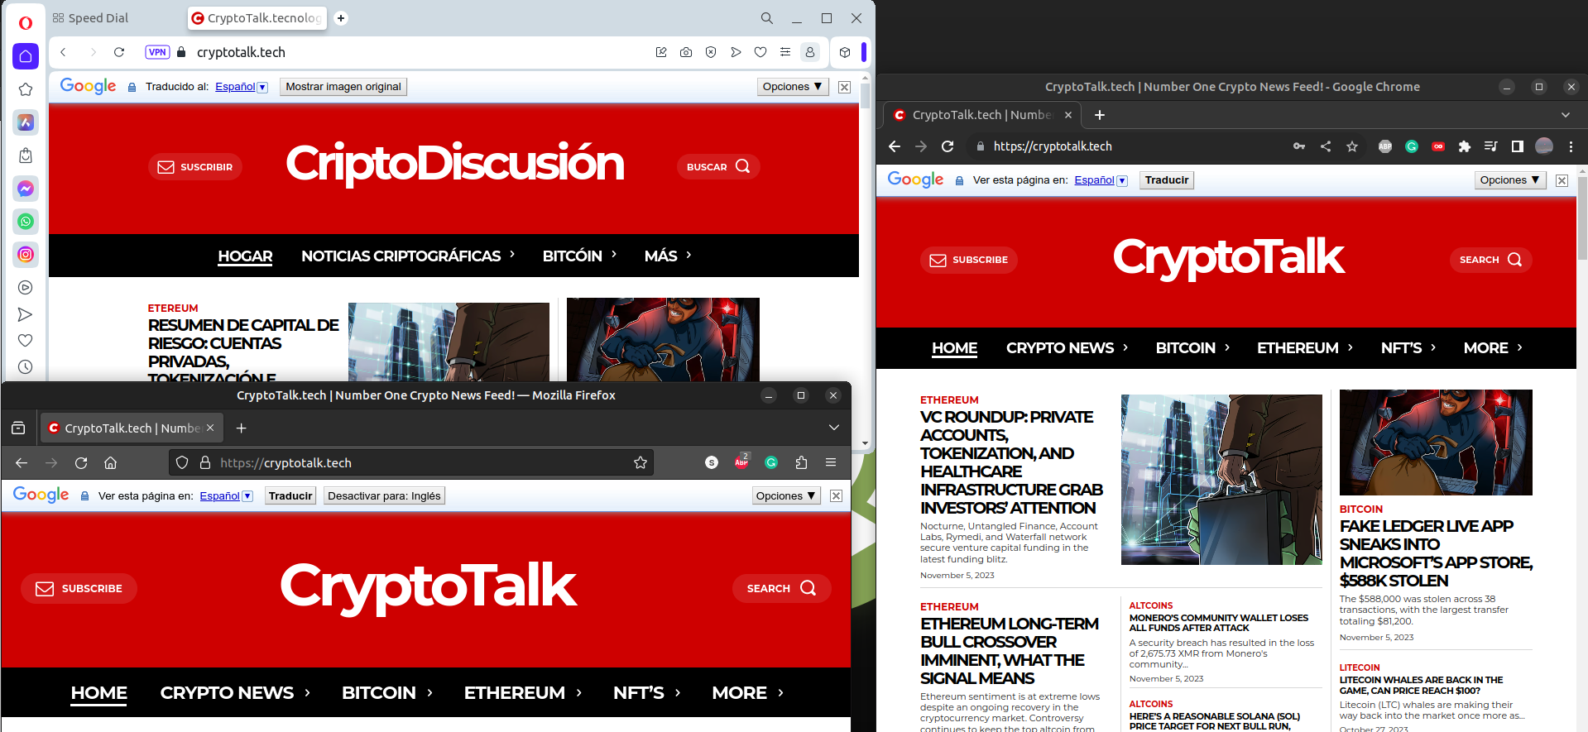This screenshot has height=732, width=1588.
Task: Open Opciones dropdown in Chrome translate bar
Action: tap(1510, 180)
